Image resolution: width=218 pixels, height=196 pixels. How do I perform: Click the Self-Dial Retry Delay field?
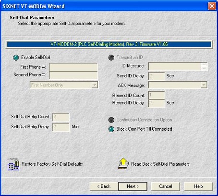click(x=61, y=127)
